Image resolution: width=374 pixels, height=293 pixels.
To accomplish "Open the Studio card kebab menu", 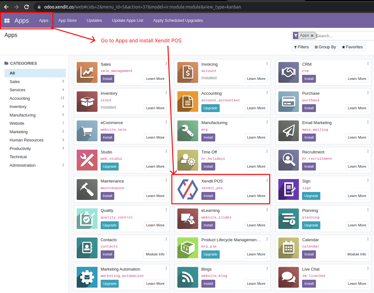I will coord(166,151).
